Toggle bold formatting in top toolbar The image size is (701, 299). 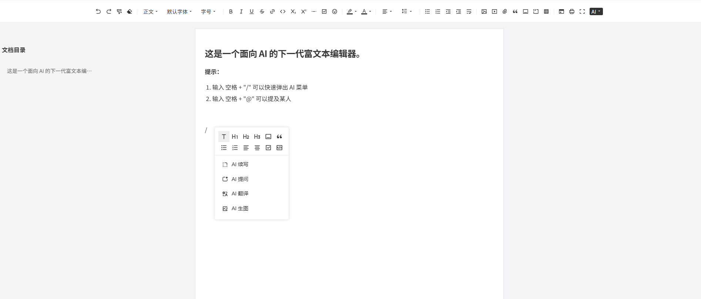pos(231,11)
